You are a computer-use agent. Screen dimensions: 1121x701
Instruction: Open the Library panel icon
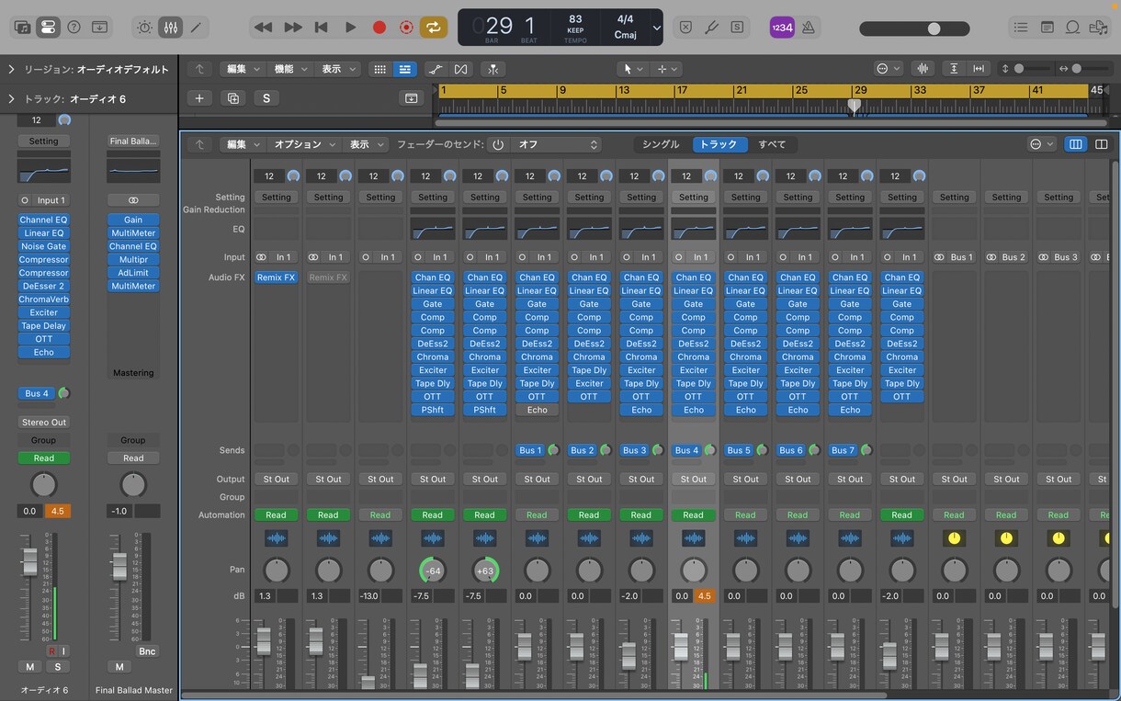[23, 28]
